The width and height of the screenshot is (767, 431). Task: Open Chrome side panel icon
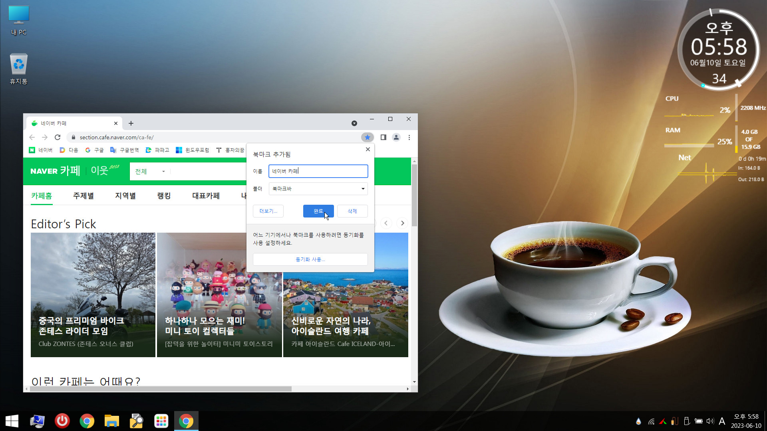[383, 137]
